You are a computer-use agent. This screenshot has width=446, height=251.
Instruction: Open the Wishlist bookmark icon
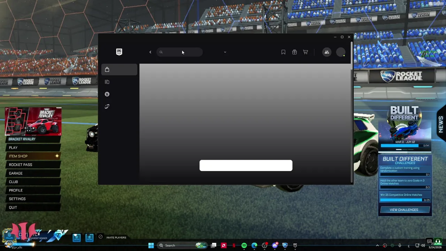point(283,52)
